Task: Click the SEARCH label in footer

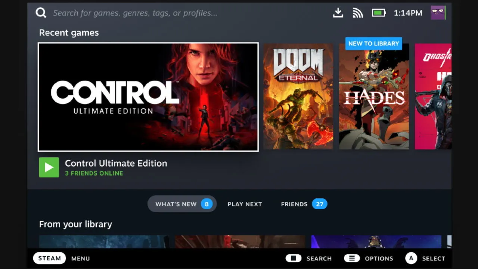Action: 319,259
